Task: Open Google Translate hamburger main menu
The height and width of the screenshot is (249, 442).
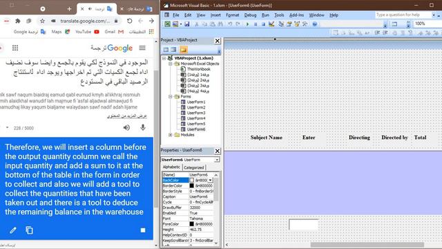Action: [142, 48]
